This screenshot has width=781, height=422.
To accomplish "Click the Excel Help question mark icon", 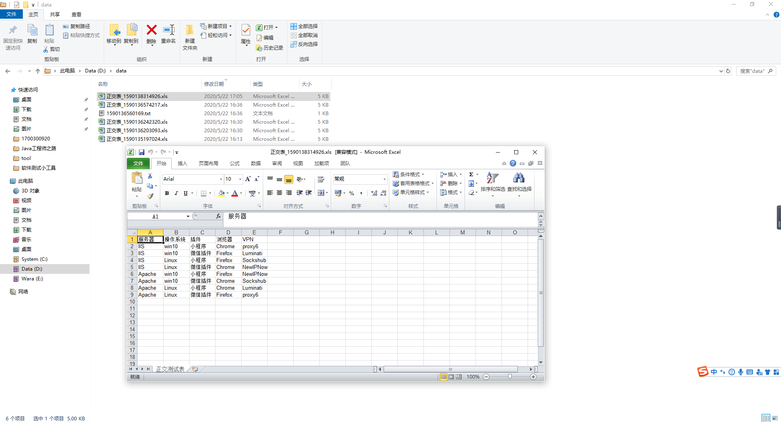I will coord(513,163).
